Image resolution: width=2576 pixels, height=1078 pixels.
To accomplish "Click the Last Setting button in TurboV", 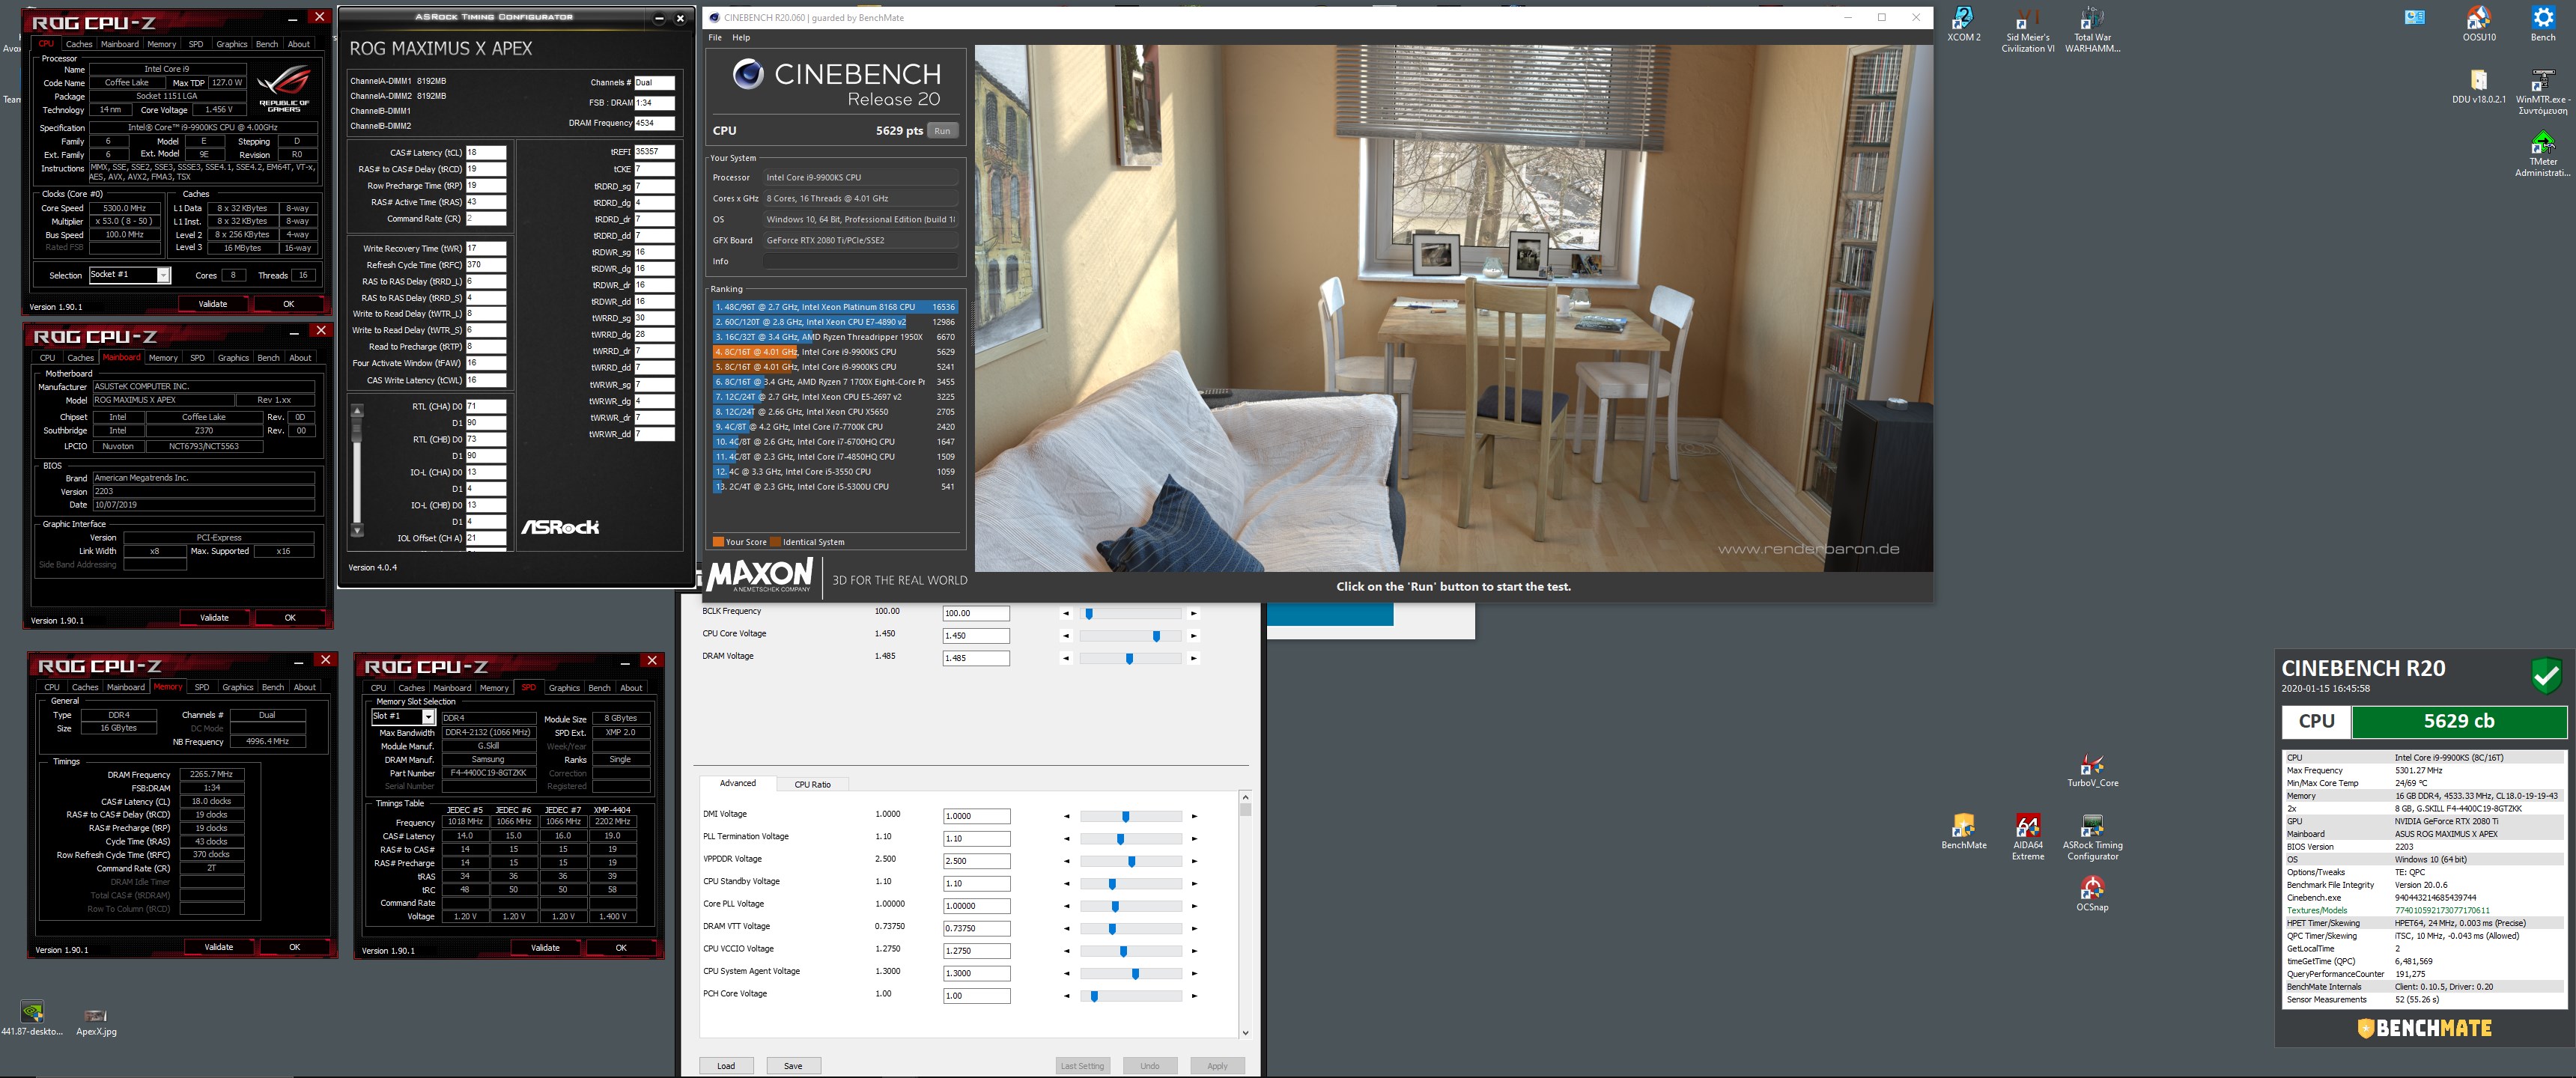I will (x=1083, y=1066).
